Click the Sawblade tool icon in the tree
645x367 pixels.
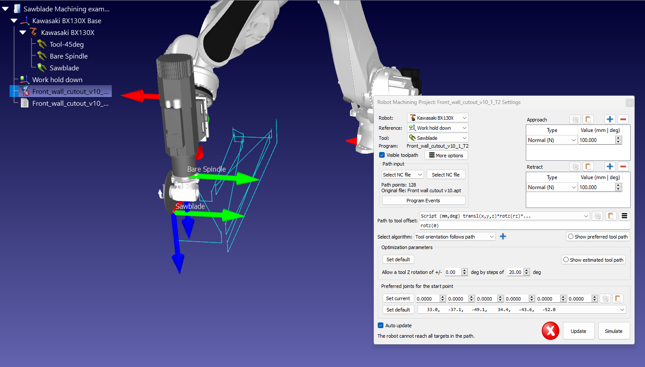42,68
